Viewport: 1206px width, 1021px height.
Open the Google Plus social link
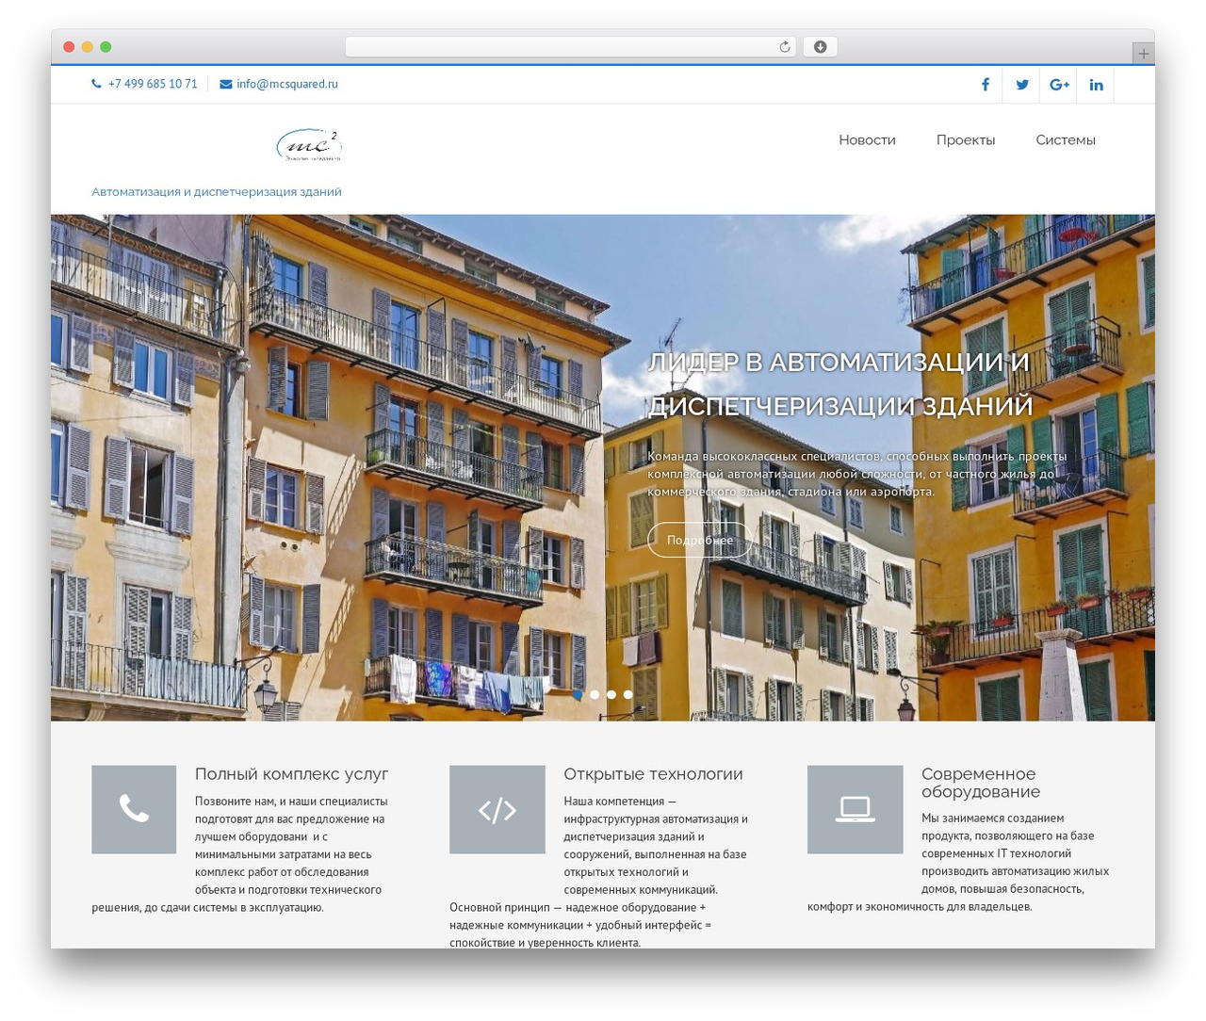coord(1059,85)
